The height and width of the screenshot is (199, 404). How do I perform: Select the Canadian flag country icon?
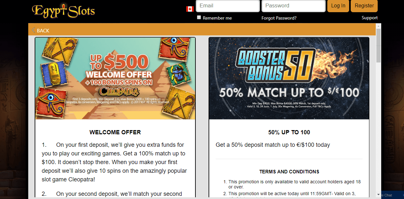point(190,9)
